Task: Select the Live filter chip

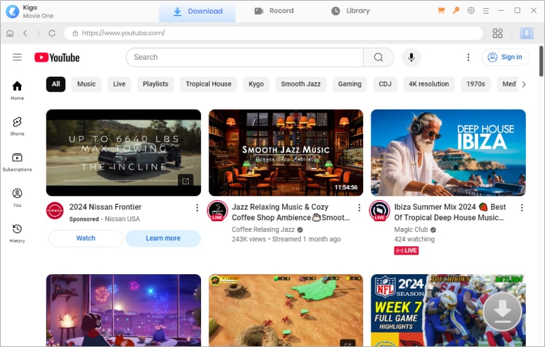Action: click(119, 84)
